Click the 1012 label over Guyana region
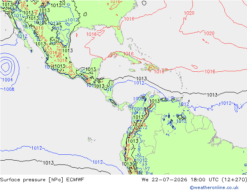 pos(182,121)
